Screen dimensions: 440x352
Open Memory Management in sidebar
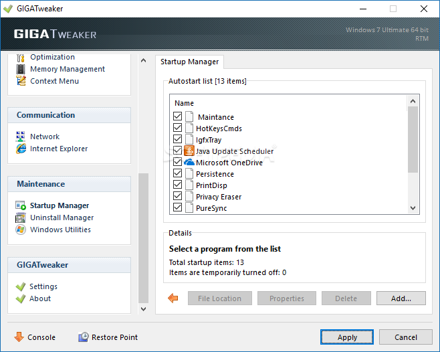pyautogui.click(x=68, y=69)
